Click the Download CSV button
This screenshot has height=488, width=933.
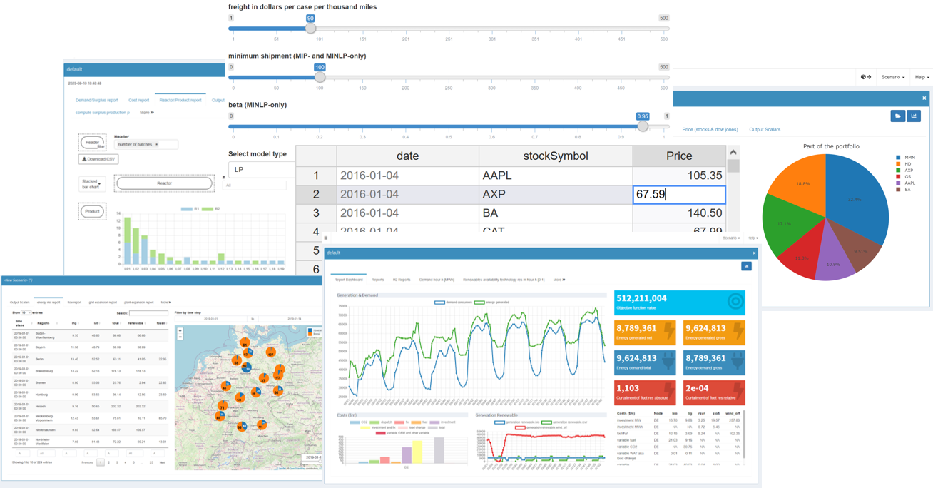pyautogui.click(x=100, y=159)
